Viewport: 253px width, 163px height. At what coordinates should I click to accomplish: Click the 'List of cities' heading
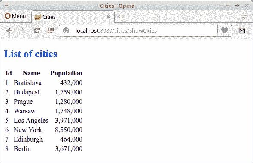click(x=30, y=54)
